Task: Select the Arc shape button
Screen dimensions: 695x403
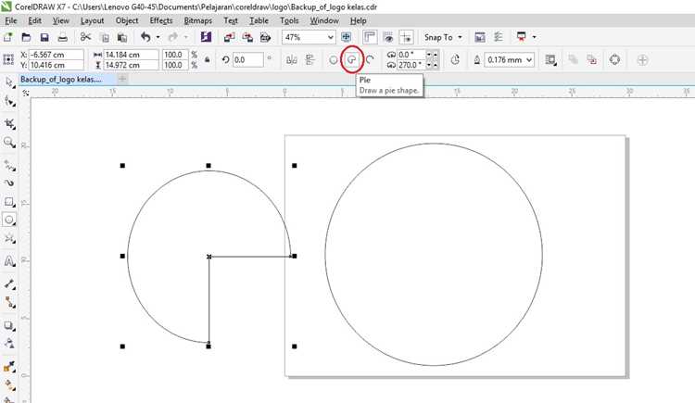Action: [x=370, y=59]
